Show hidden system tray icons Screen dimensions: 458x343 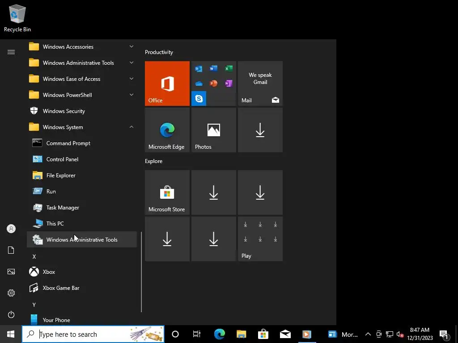pos(368,334)
